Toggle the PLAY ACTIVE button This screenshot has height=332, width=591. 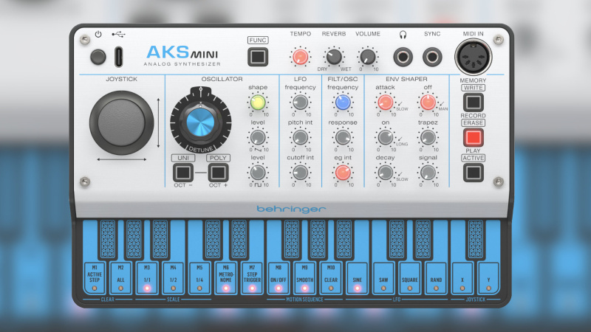[x=473, y=173]
